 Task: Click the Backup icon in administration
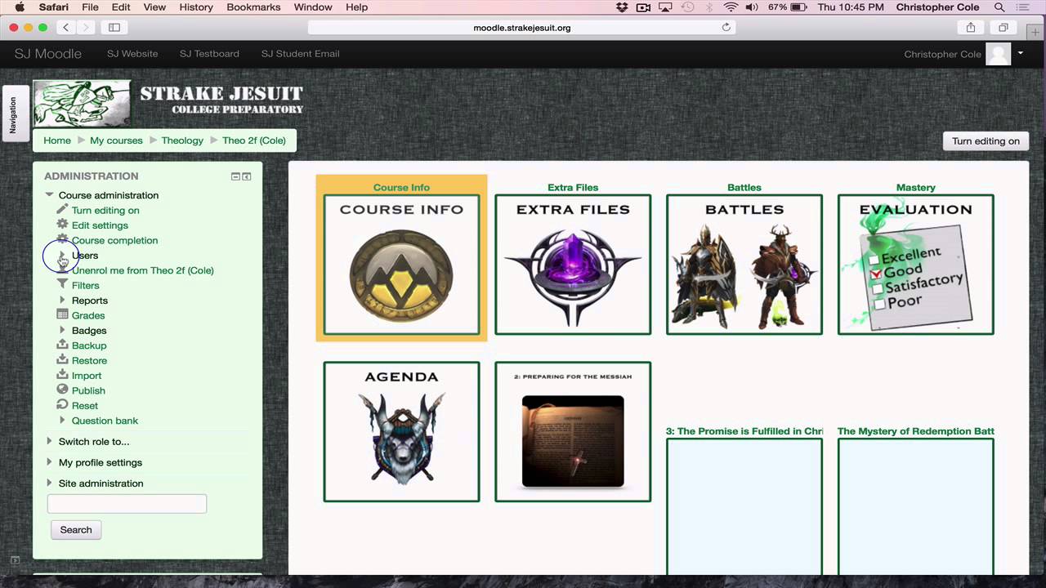click(x=62, y=345)
